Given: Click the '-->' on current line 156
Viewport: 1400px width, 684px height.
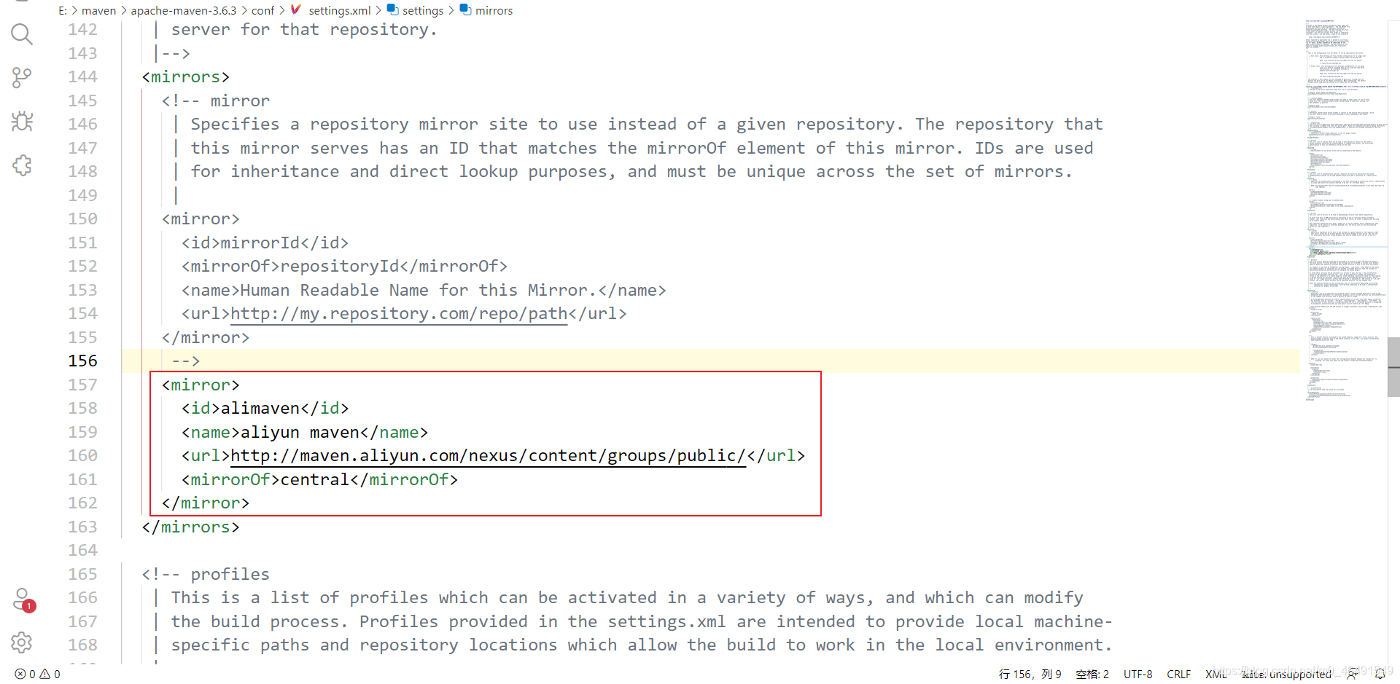Looking at the screenshot, I should [x=186, y=361].
